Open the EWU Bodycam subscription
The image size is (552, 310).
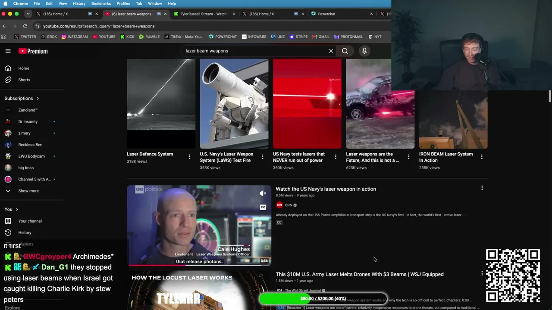click(32, 156)
